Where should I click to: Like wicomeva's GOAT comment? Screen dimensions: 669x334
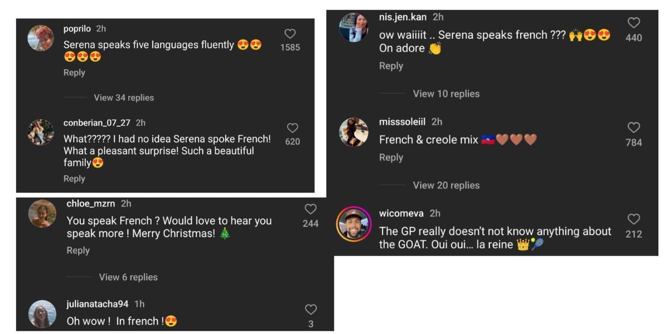pyautogui.click(x=634, y=219)
